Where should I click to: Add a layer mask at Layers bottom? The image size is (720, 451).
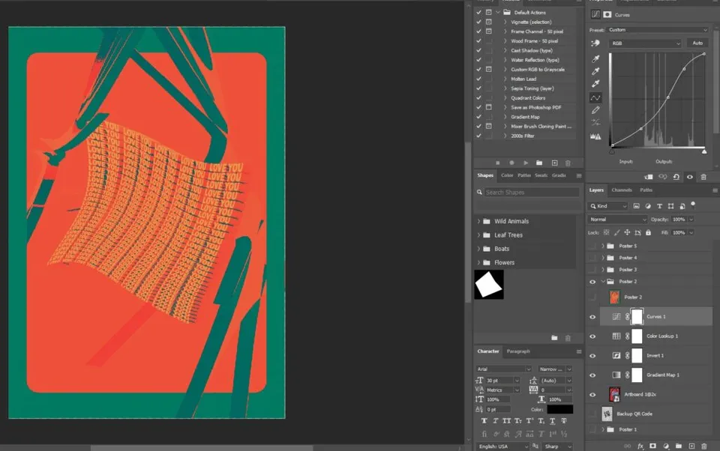(x=653, y=446)
